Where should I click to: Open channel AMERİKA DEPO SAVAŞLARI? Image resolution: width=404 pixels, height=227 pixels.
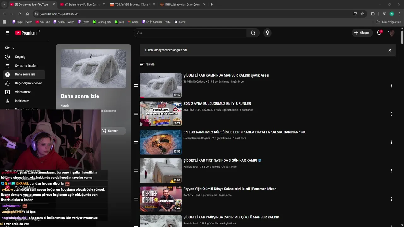199,110
